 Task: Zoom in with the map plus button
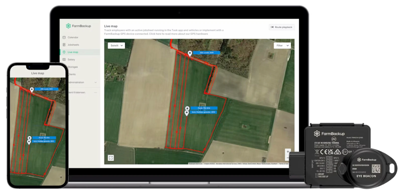288,152
